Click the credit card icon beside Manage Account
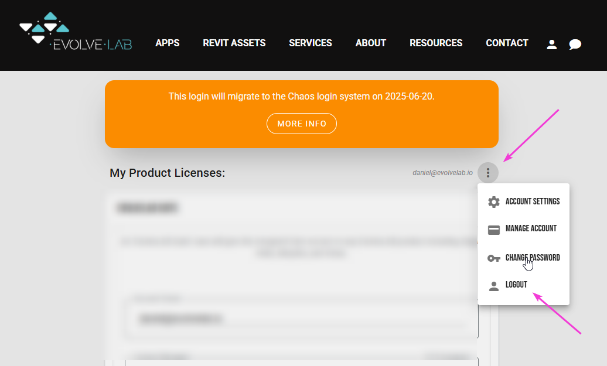The image size is (607, 366). (x=493, y=230)
